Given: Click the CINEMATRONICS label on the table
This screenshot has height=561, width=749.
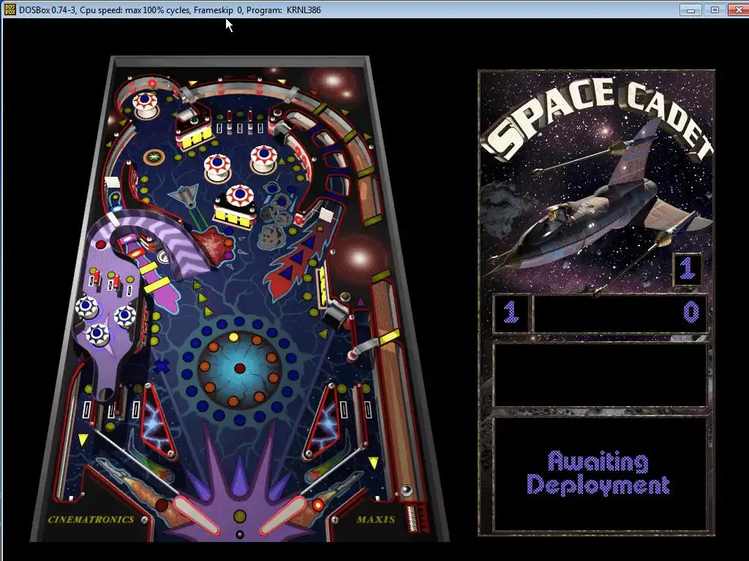Looking at the screenshot, I should 91,519.
